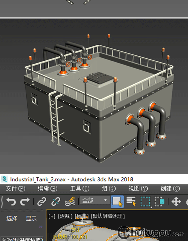Open the 全部 selection filter dropdown
Image resolution: width=188 pixels, height=241 pixels.
pyautogui.click(x=95, y=201)
